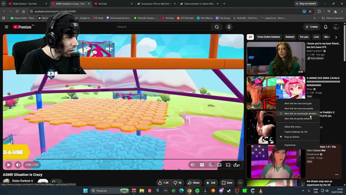Image resolution: width=346 pixels, height=195 pixels.
Task: Choose 'Abrir link em uma nova janela'
Action: (x=298, y=109)
